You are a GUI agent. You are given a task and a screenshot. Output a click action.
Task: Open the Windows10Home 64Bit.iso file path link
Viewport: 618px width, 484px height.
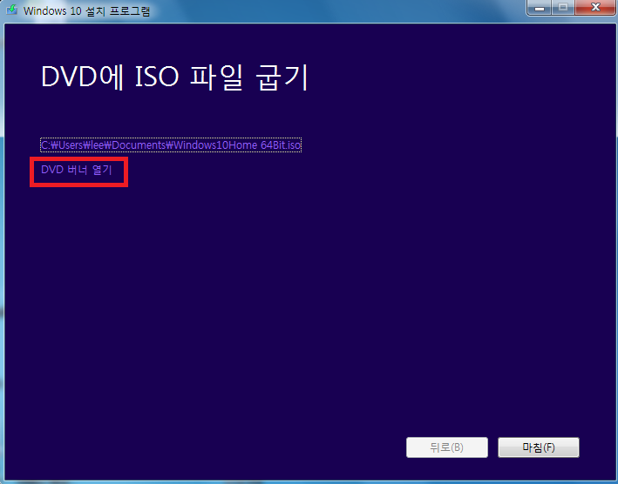pos(171,145)
